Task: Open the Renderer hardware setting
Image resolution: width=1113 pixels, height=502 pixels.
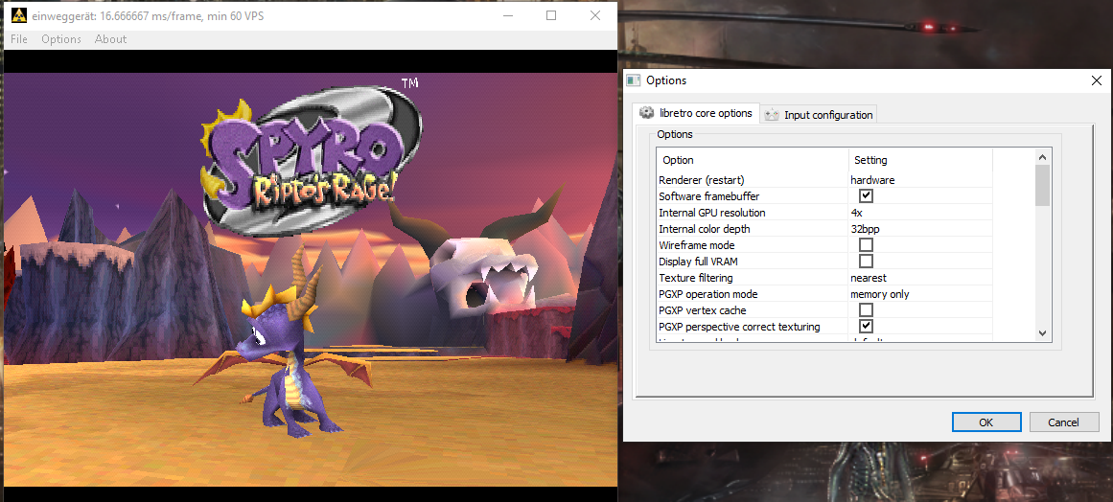Action: [x=872, y=180]
